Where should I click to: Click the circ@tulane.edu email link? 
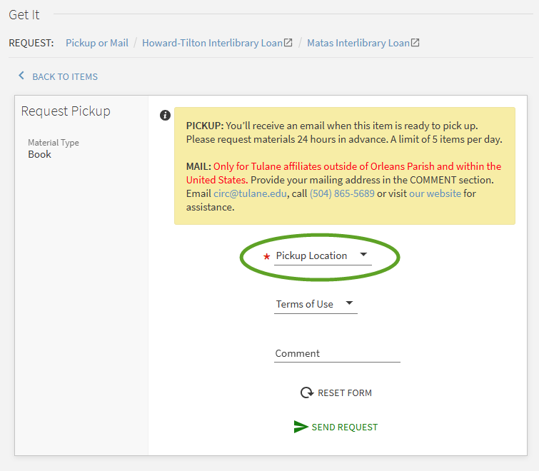pyautogui.click(x=250, y=193)
